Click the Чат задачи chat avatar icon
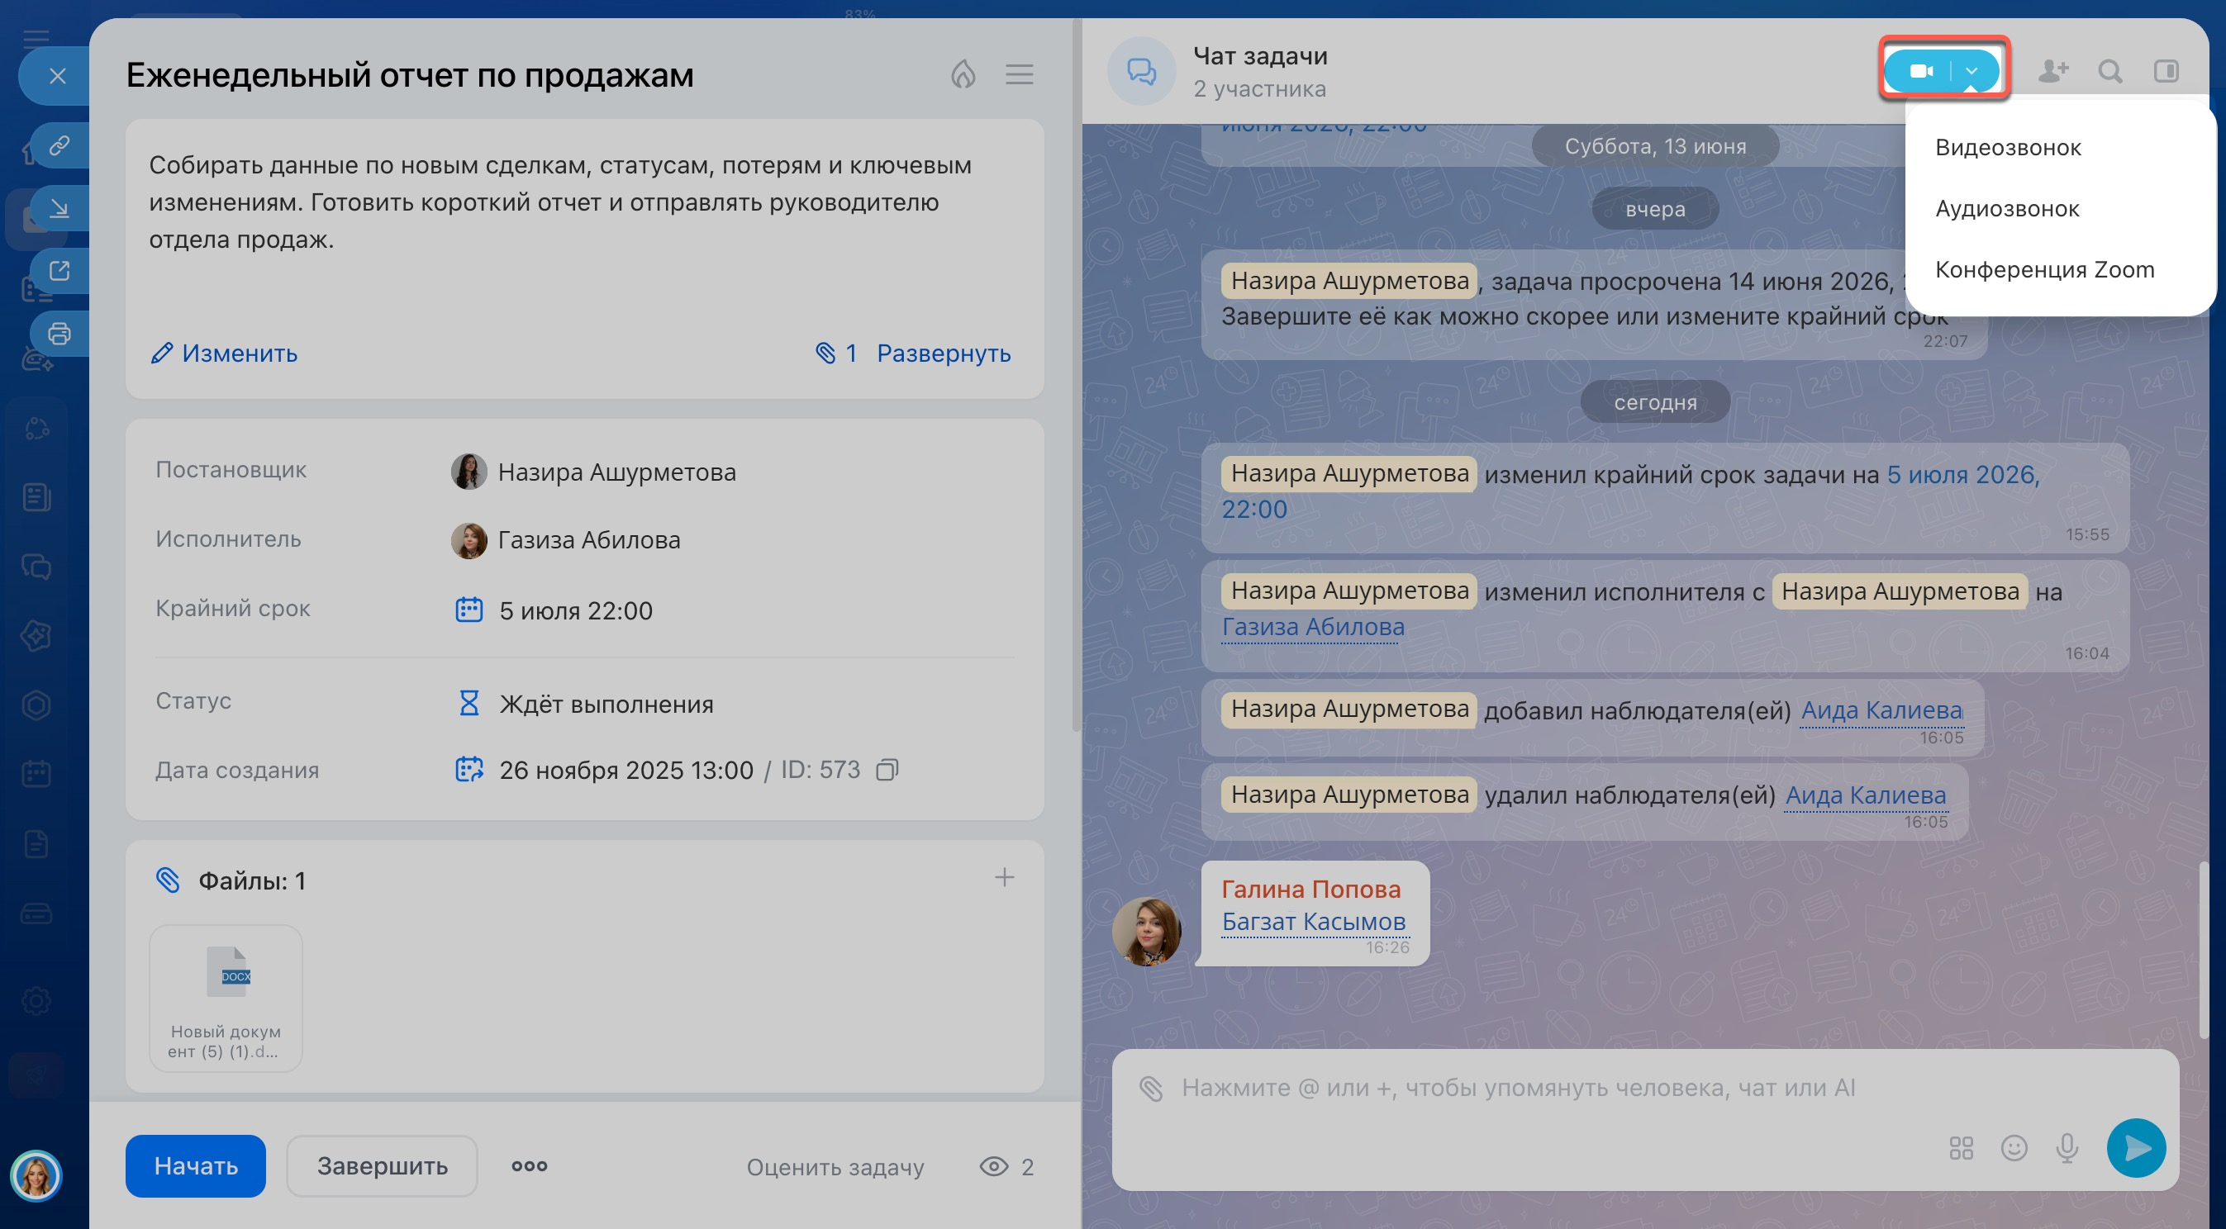 pyautogui.click(x=1140, y=71)
